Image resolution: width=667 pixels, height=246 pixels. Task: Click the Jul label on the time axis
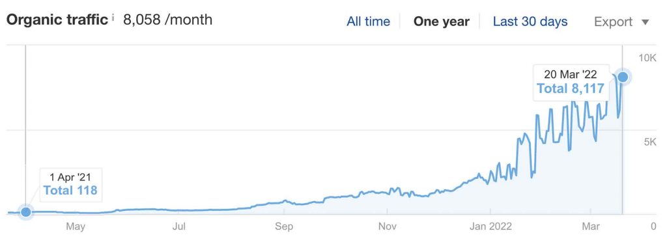click(179, 226)
